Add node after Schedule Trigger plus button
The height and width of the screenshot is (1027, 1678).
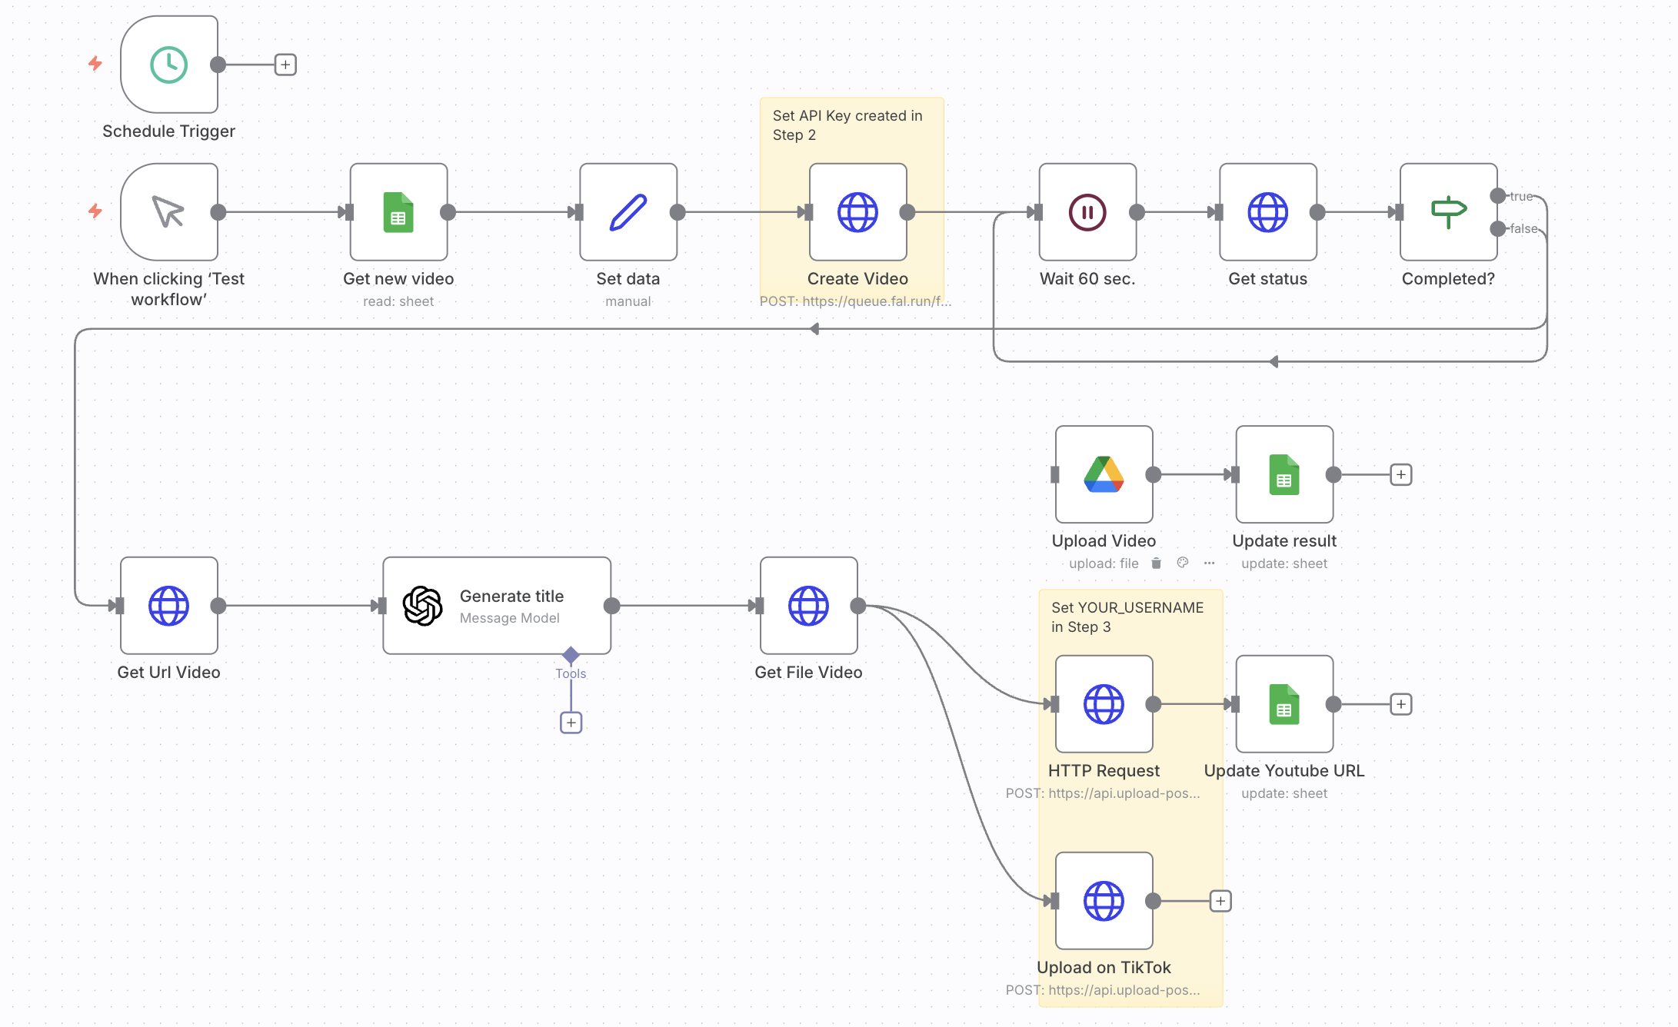click(x=285, y=65)
